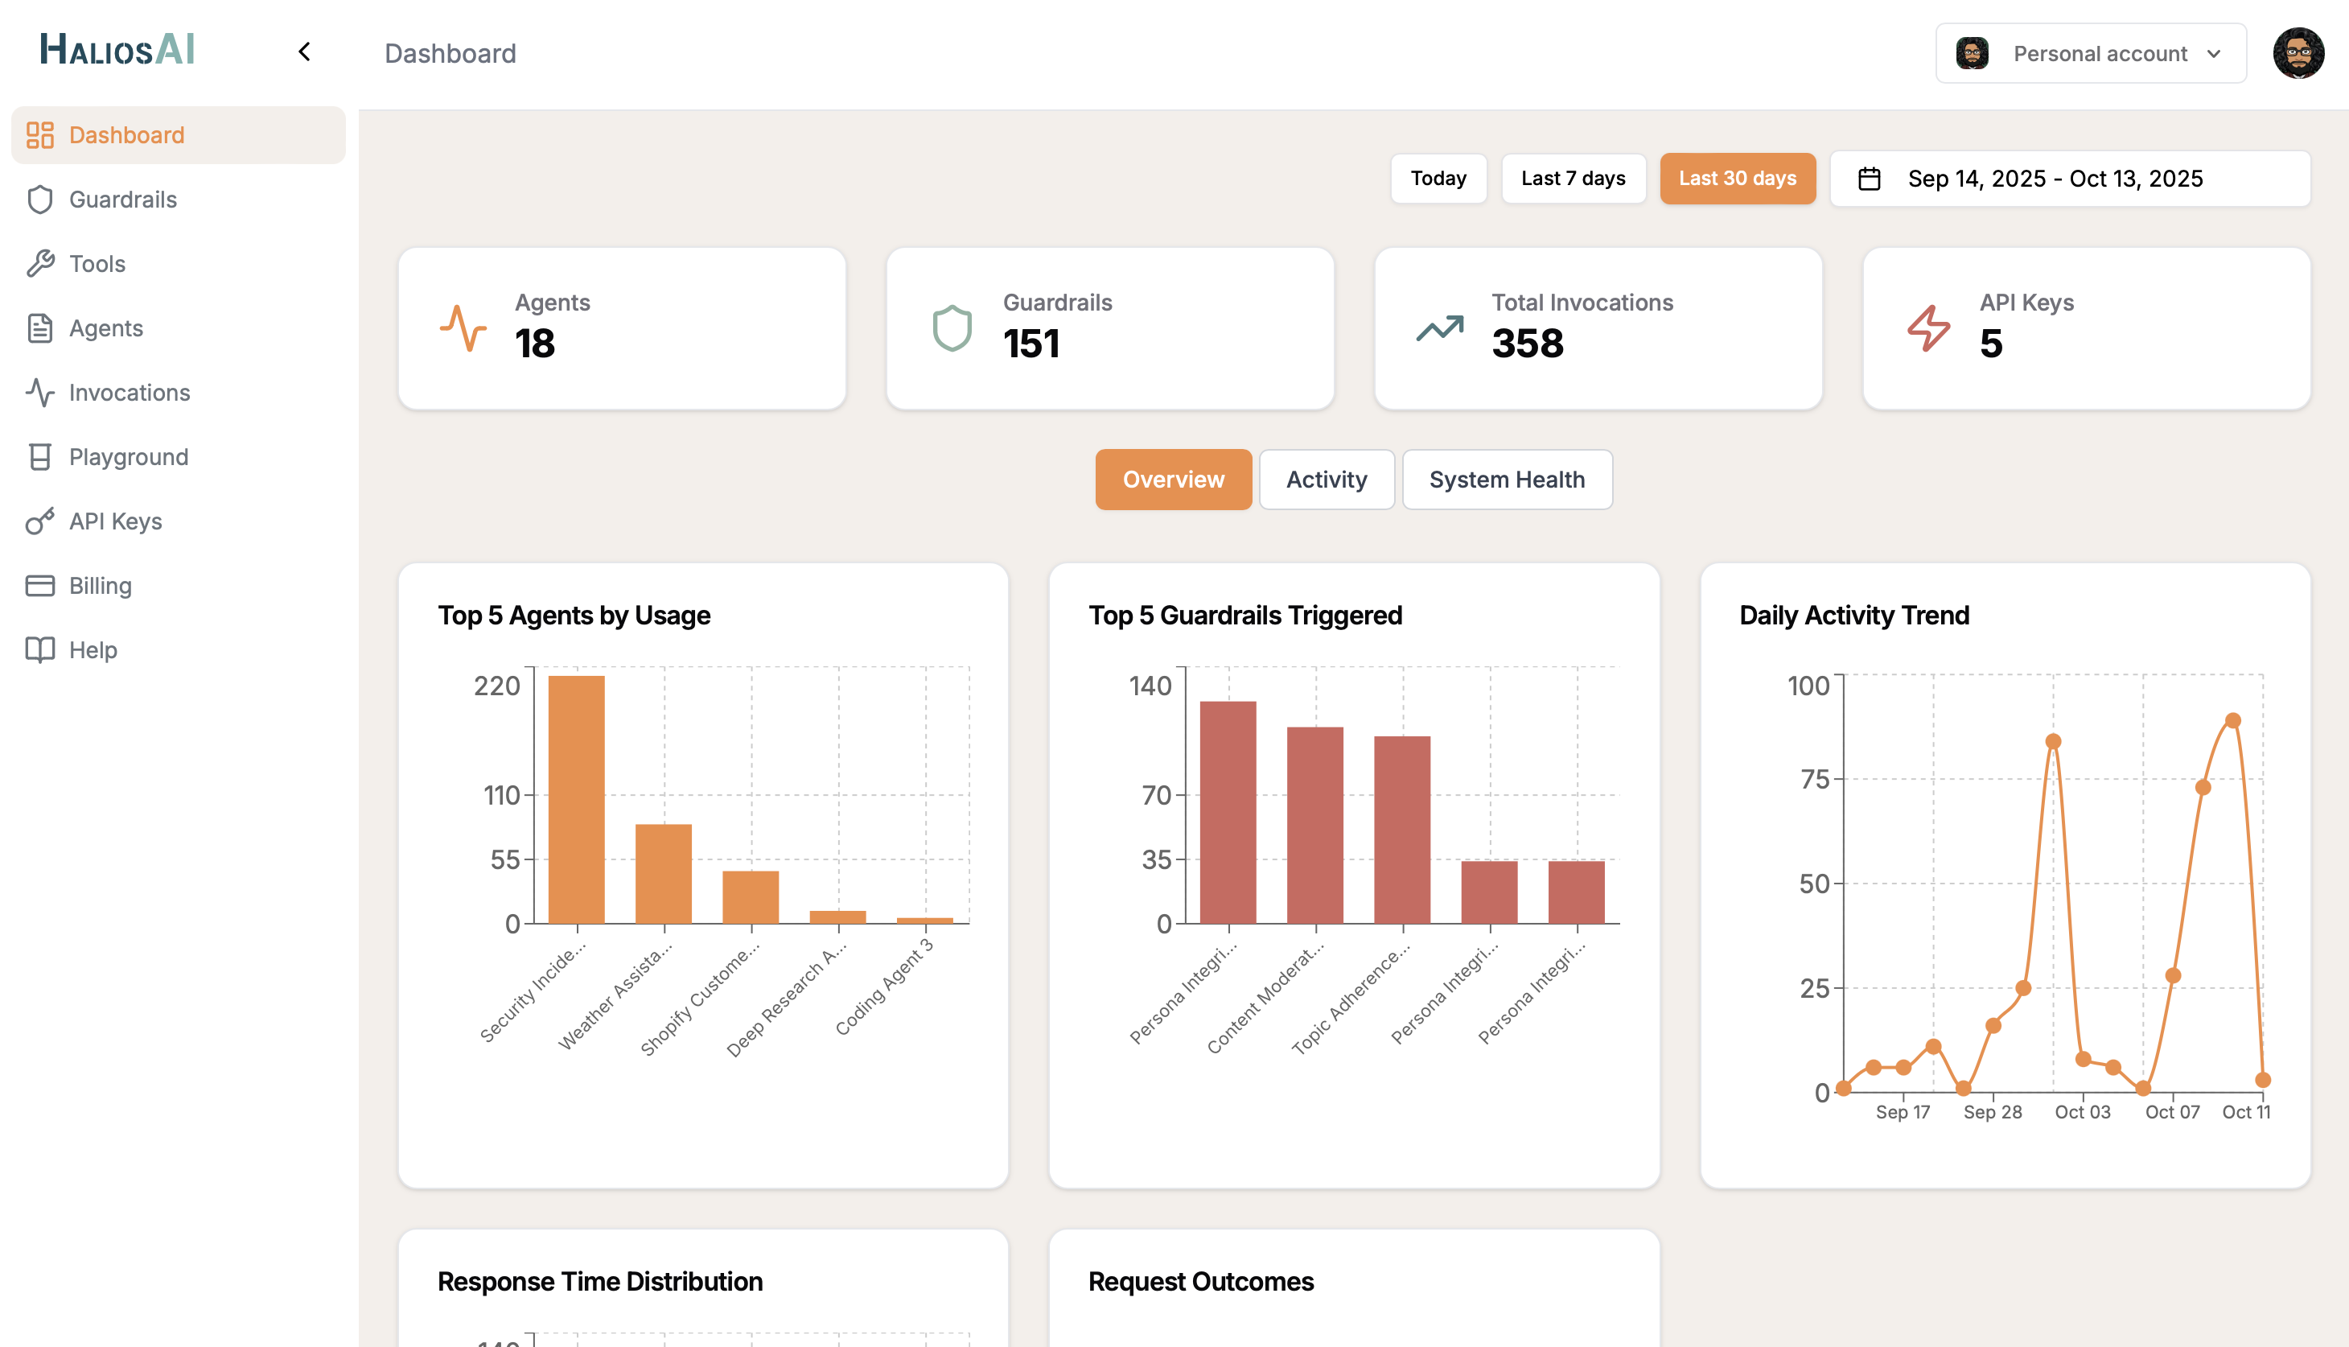Screen dimensions: 2349x1347
Task: Select the API Keys key icon
Action: tap(39, 521)
